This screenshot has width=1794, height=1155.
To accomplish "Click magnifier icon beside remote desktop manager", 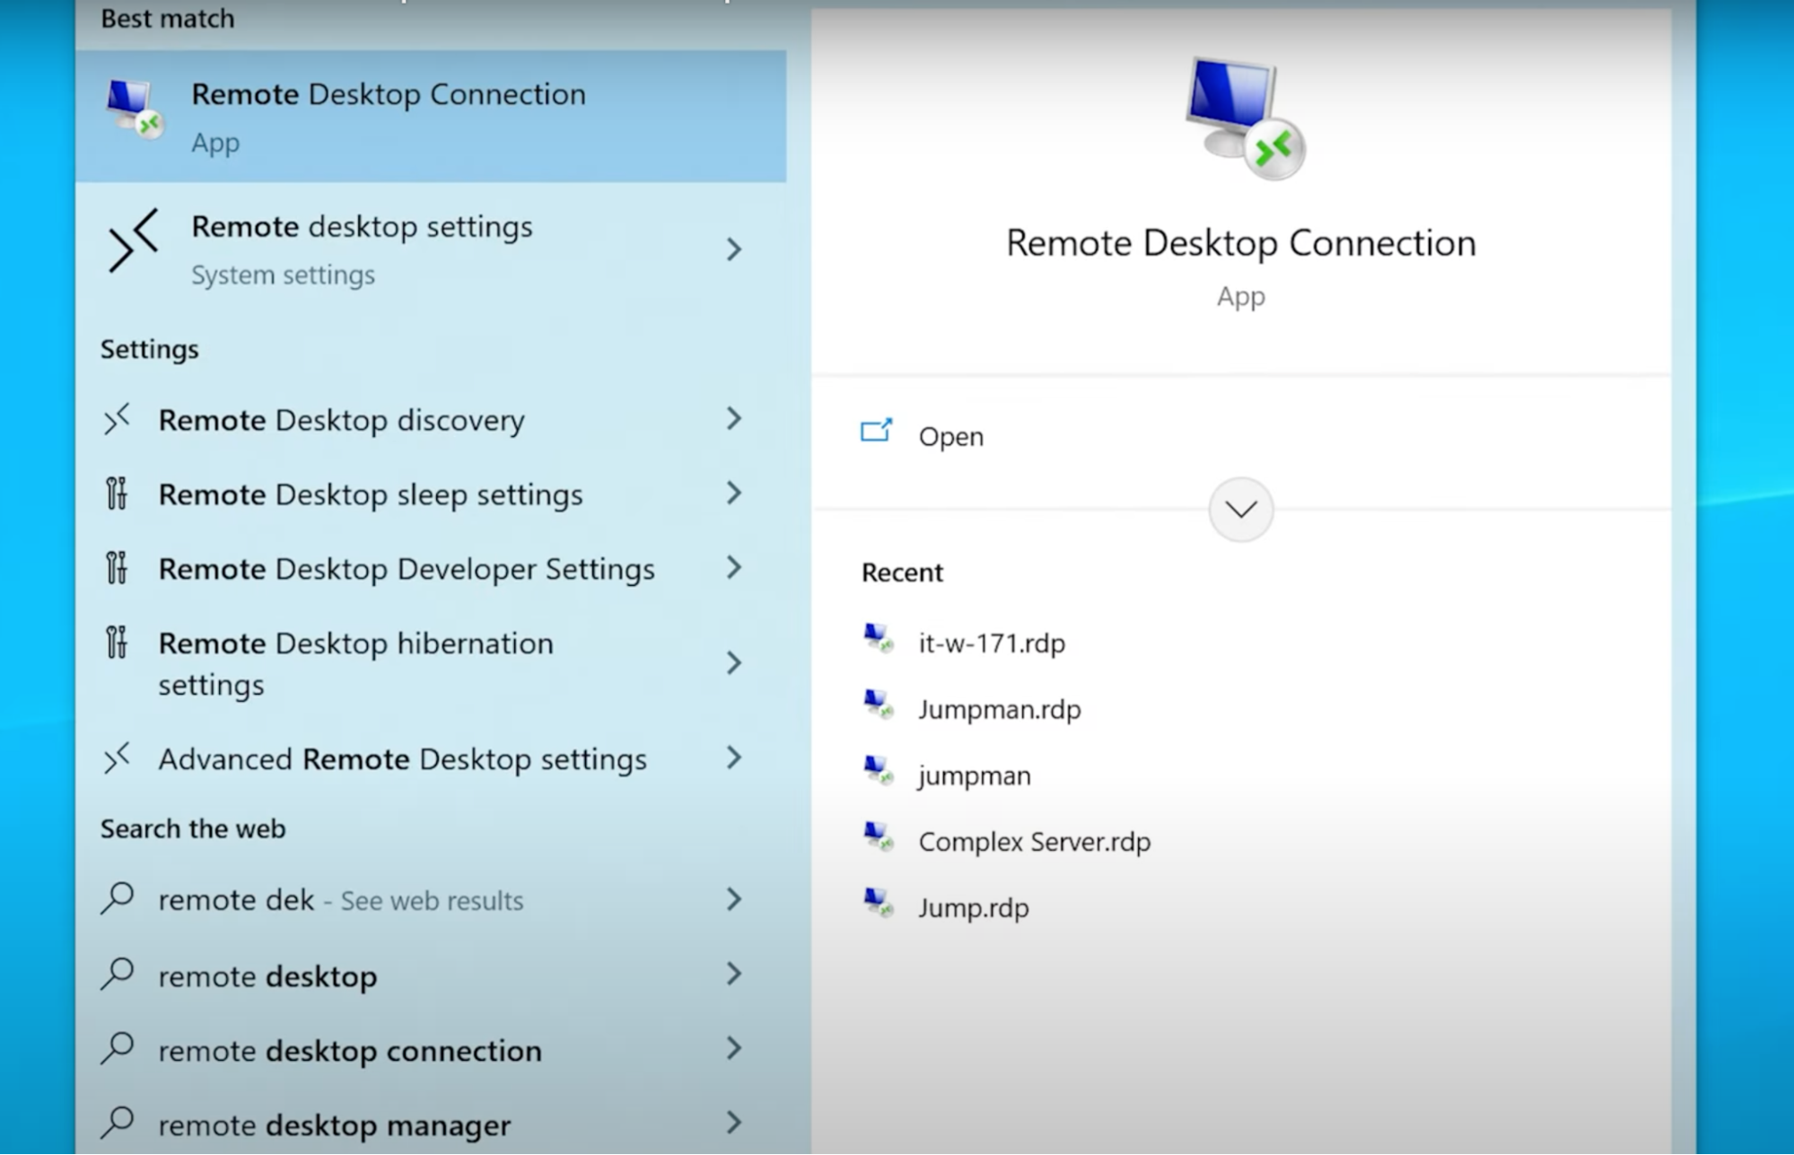I will 118,1123.
